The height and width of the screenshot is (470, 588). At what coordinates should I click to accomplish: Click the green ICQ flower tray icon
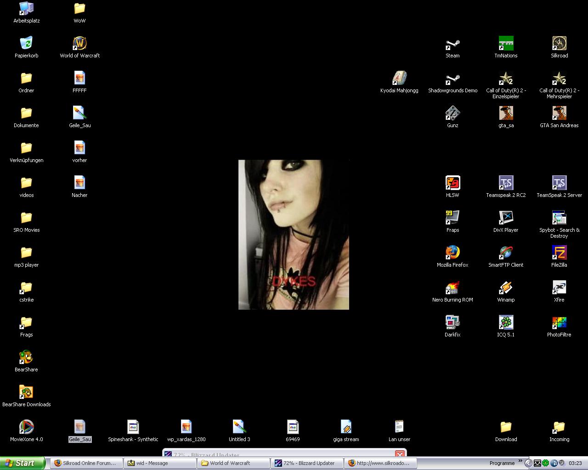coord(545,463)
